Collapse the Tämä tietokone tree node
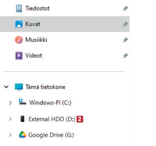Viewport: 156px width, 146px height. [6, 87]
